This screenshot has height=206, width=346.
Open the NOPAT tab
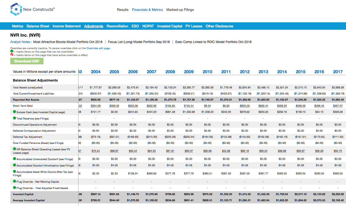pyautogui.click(x=148, y=26)
